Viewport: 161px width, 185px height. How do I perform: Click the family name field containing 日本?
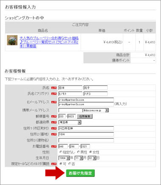click(70, 88)
